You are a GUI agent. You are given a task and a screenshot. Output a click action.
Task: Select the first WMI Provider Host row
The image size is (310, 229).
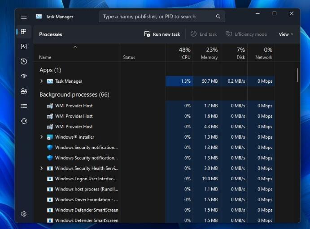click(x=154, y=106)
